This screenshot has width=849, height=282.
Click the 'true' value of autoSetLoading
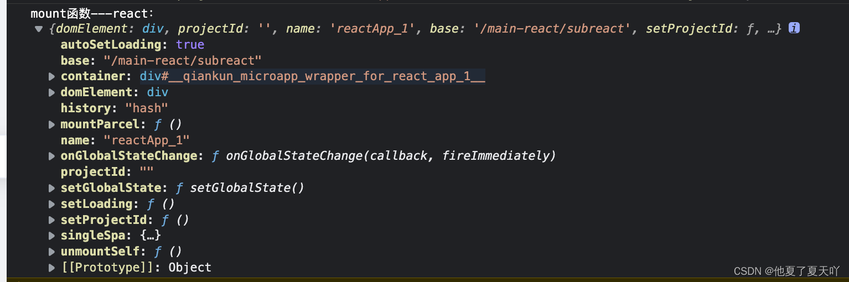190,44
